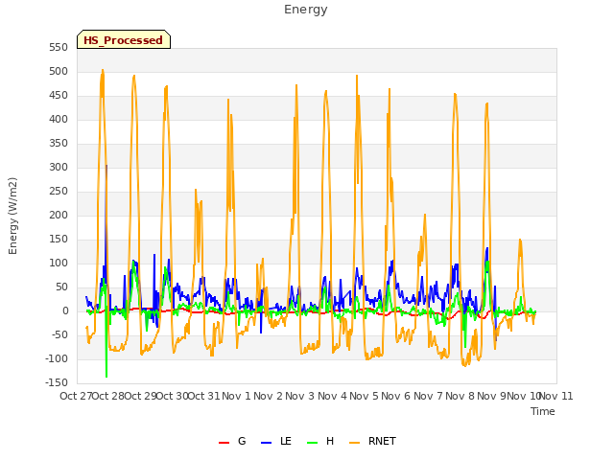The width and height of the screenshot is (614, 460).
Task: Click the 550 y-axis tick label
Action: (59, 48)
